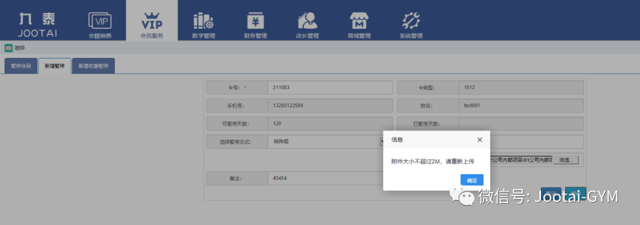Click the 信息 dialog title
This screenshot has width=640, height=225.
pos(397,139)
